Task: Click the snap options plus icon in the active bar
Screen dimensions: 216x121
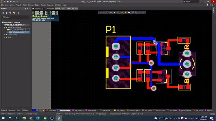Action: coord(104,13)
